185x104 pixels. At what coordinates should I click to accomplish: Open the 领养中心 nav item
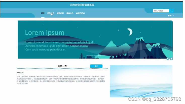pos(70,13)
